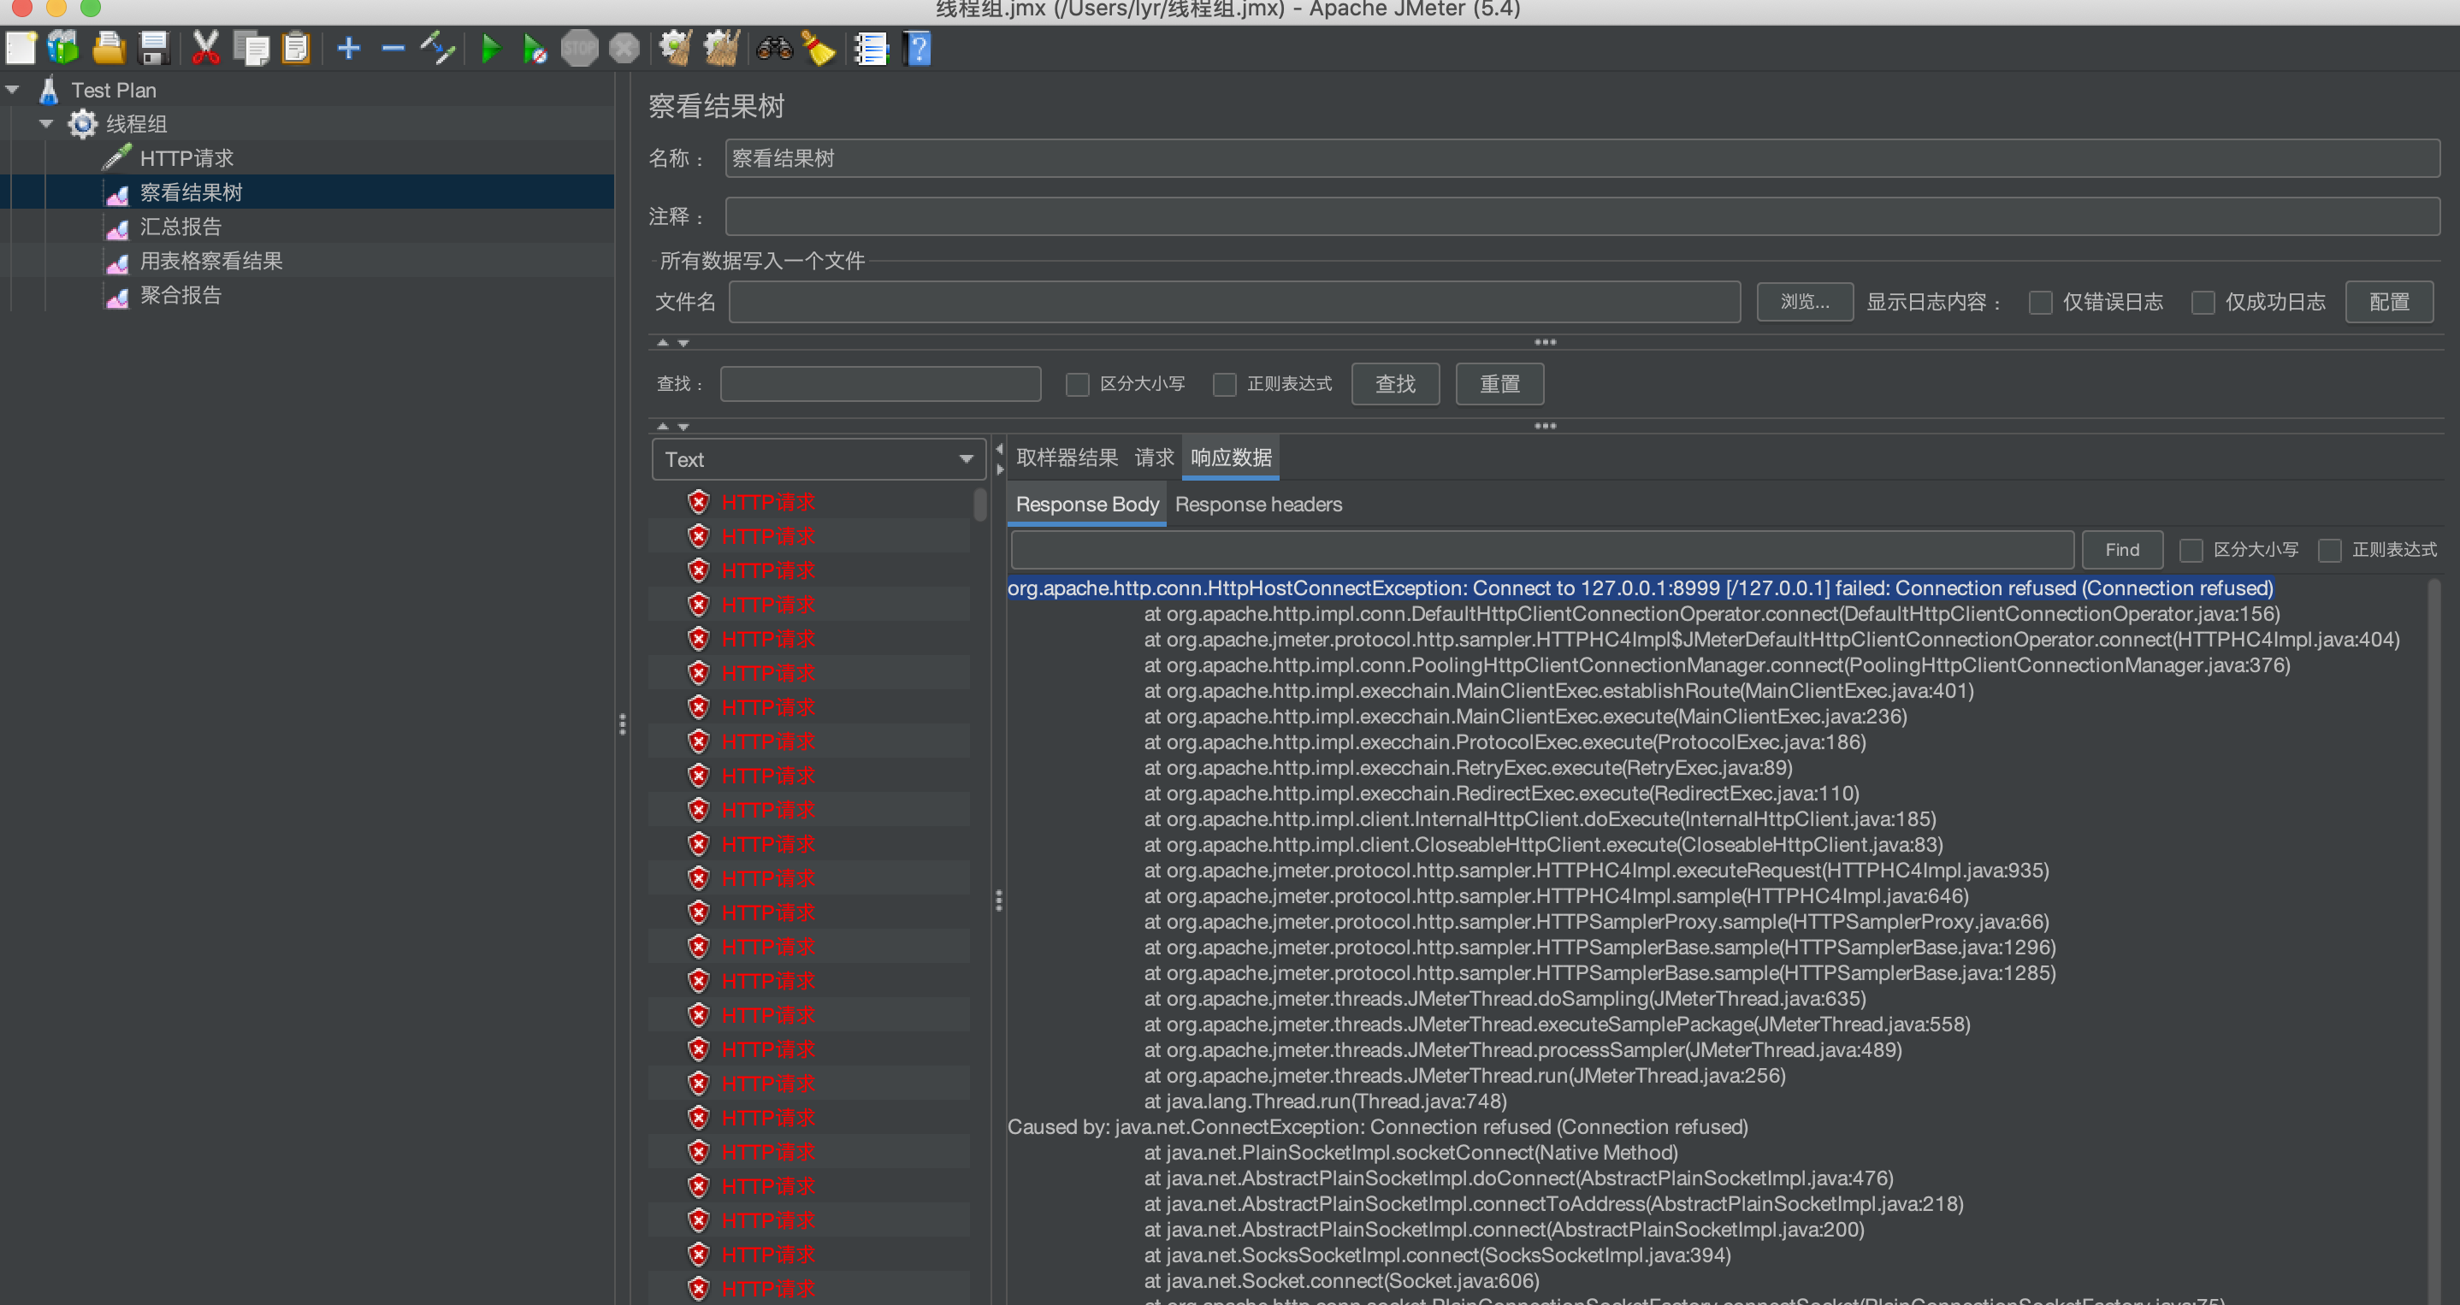Click the HttpHostConnectException highlighted line
The image size is (2460, 1305).
click(x=1640, y=588)
